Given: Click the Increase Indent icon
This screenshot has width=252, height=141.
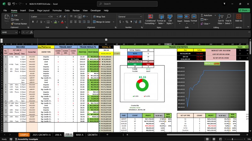Looking at the screenshot, I should pos(89,22).
